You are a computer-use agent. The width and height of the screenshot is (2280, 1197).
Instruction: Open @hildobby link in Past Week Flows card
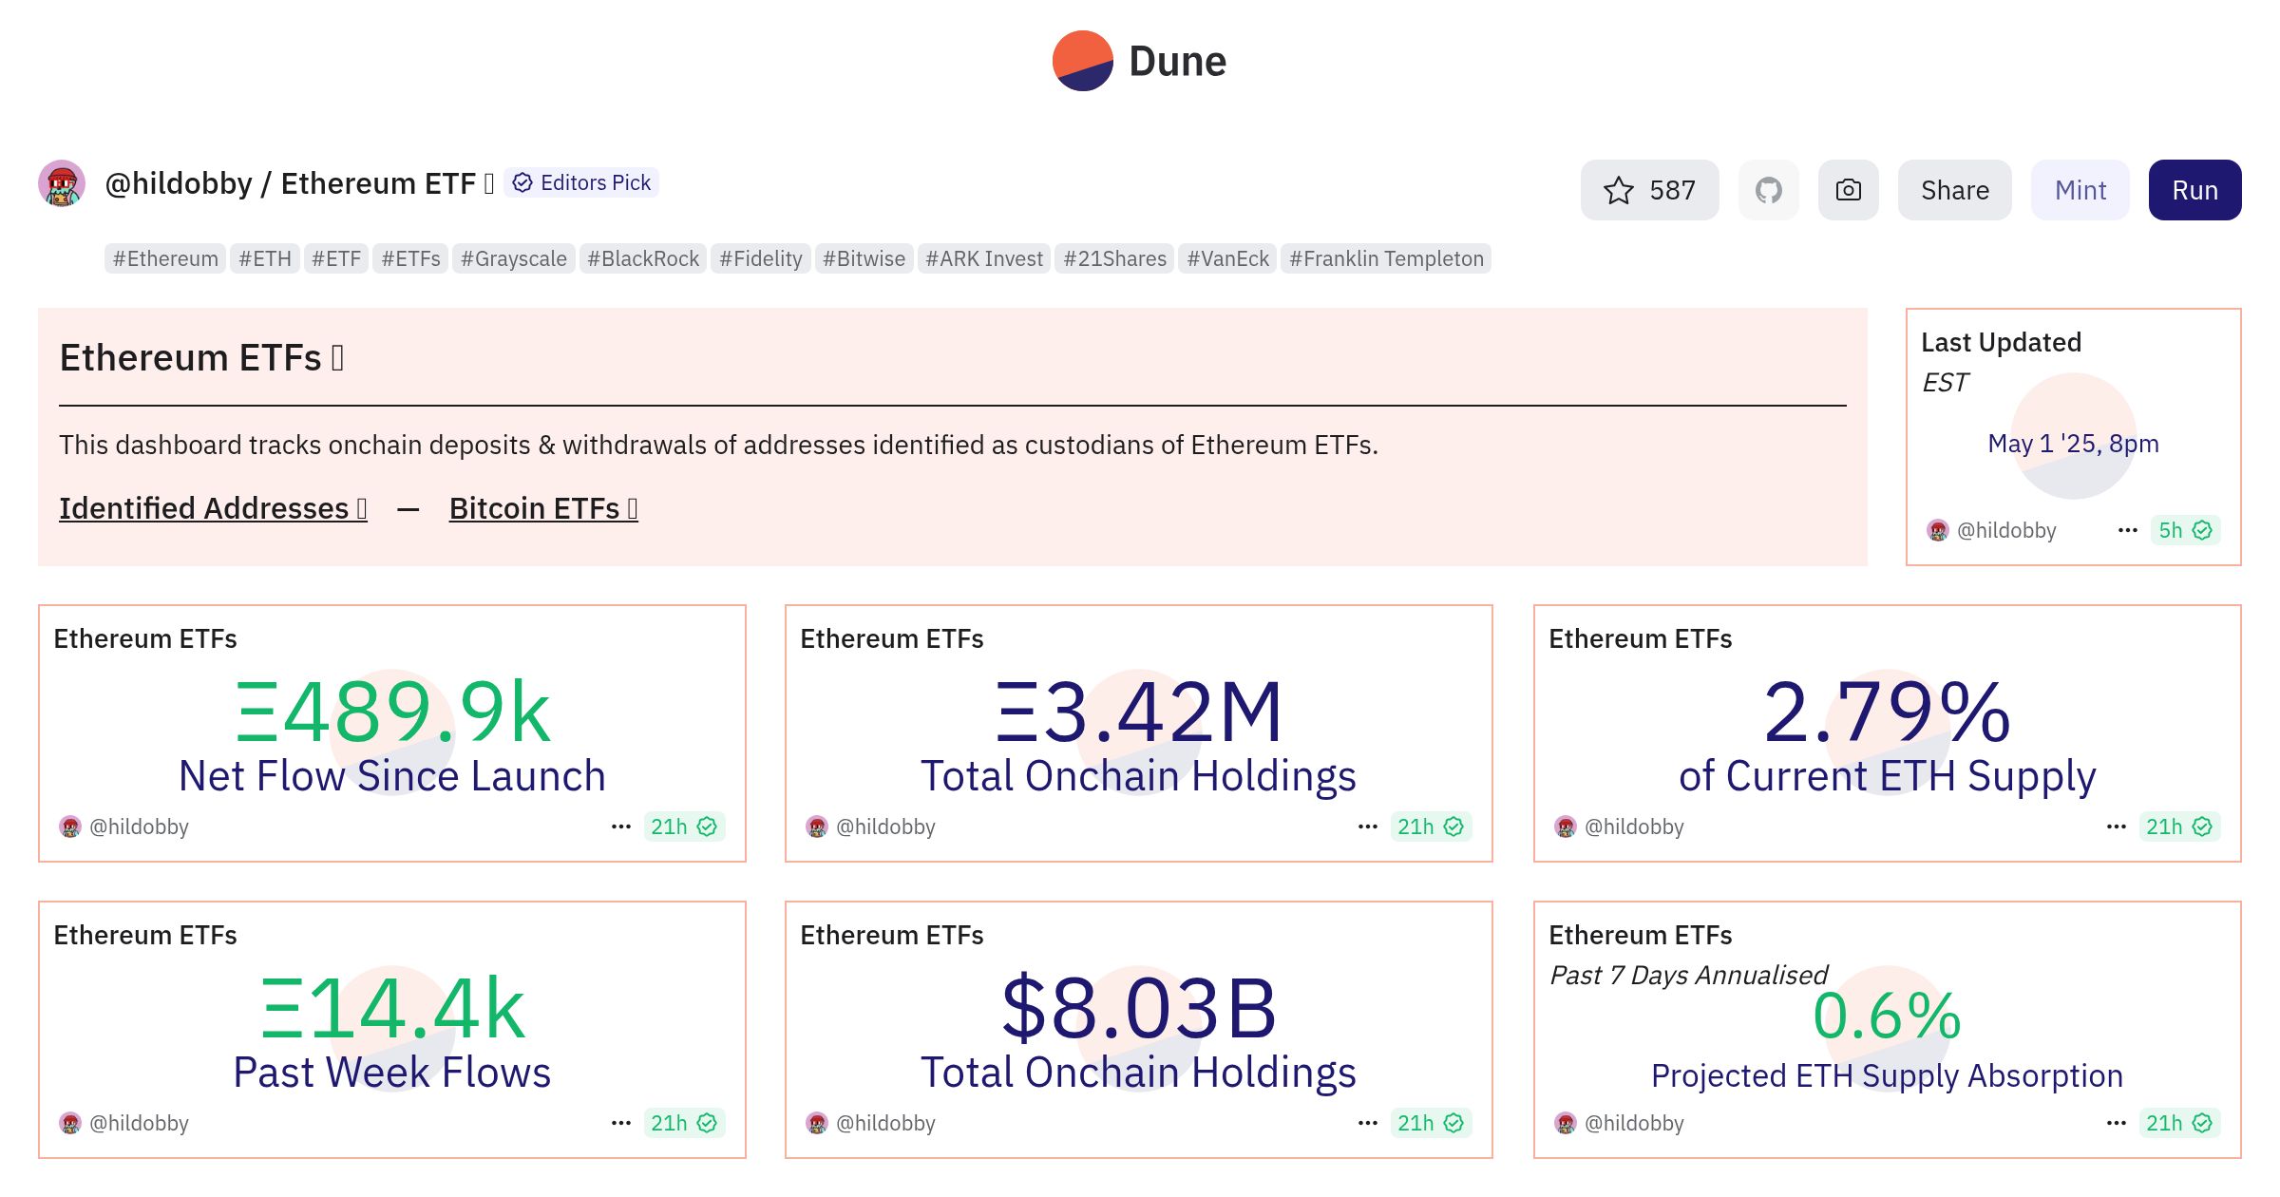click(139, 1123)
